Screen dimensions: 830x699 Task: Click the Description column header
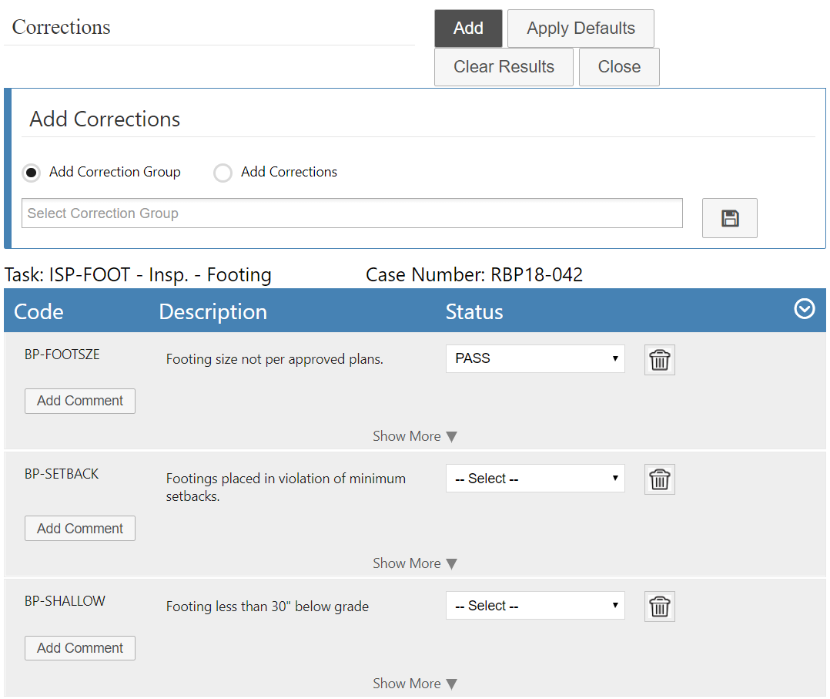(x=213, y=311)
